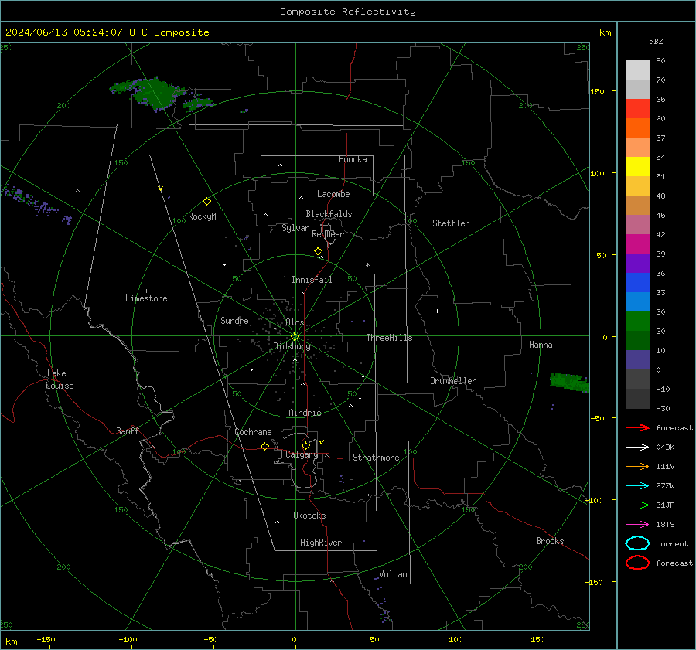Click the 100 label on right axis
The image size is (696, 650).
(597, 173)
